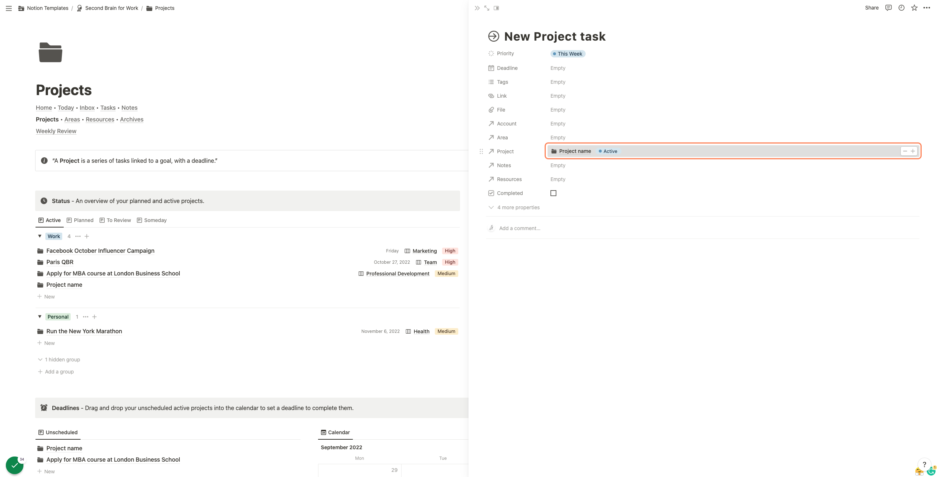
Task: Remove relation with minus button
Action: pyautogui.click(x=905, y=151)
